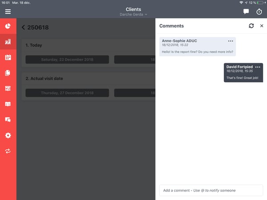
Task: Open the calendar icon in sidebar
Action: click(x=8, y=57)
